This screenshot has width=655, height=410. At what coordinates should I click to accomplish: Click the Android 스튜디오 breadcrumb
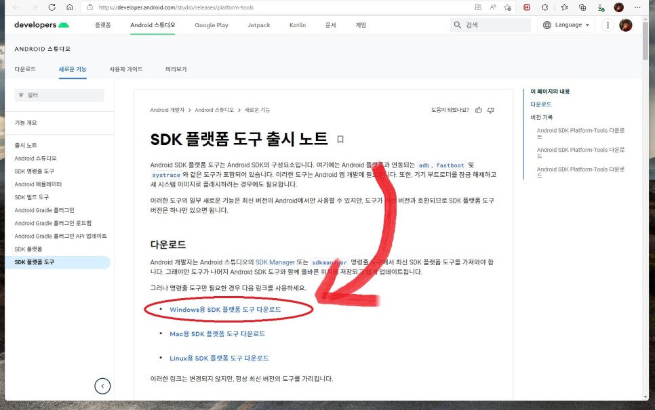pos(214,110)
